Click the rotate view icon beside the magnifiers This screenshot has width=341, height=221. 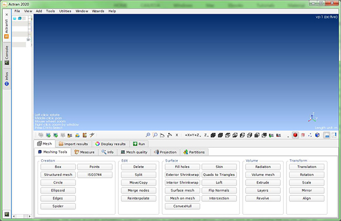tap(162, 135)
